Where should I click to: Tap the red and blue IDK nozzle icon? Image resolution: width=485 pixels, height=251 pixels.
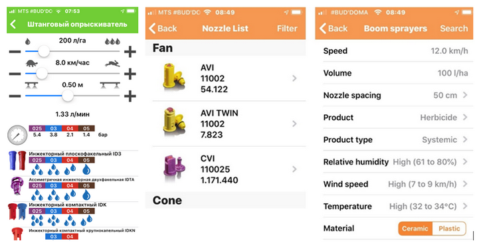pyautogui.click(x=17, y=212)
